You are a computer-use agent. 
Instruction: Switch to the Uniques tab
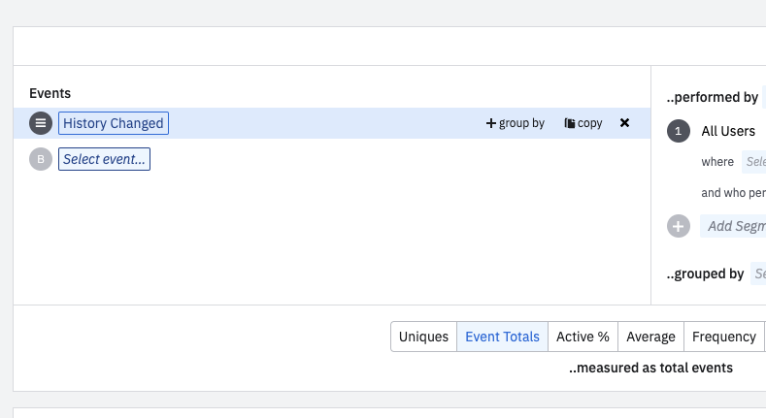coord(423,337)
